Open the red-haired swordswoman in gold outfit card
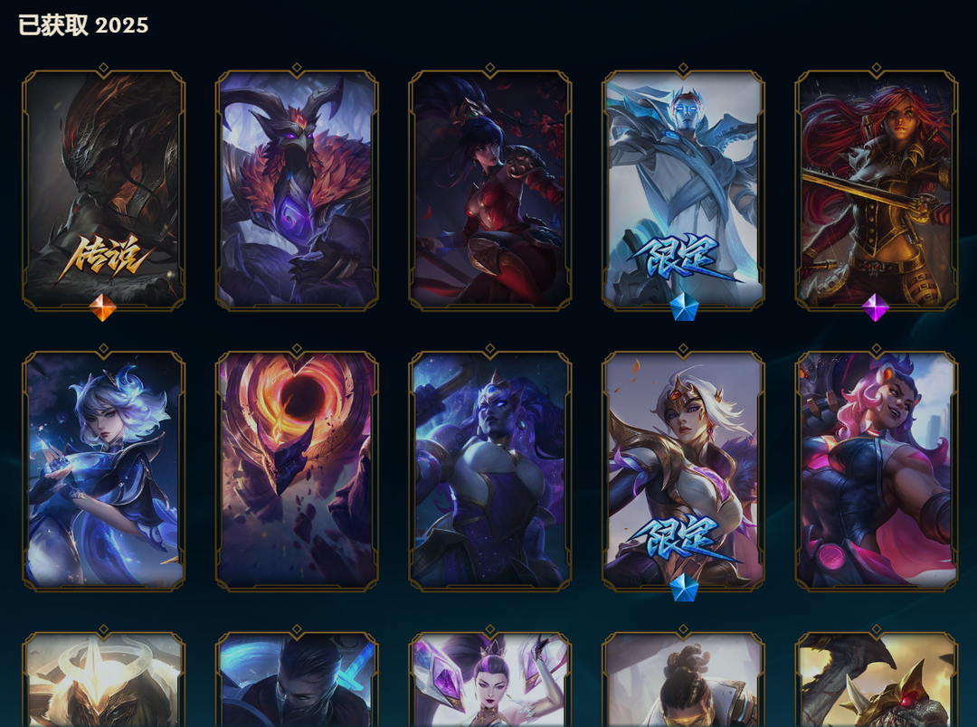This screenshot has height=727, width=977. click(876, 190)
